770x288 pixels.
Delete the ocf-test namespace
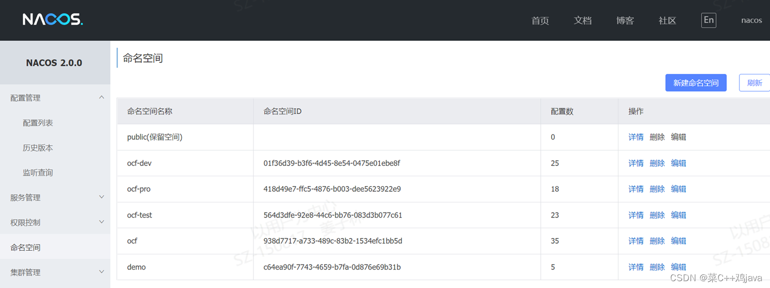pos(657,215)
